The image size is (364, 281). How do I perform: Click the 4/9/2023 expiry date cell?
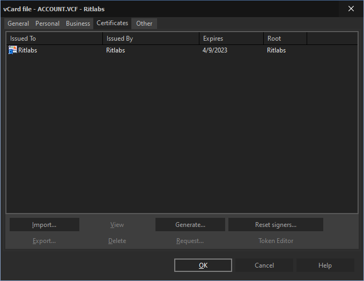[215, 50]
